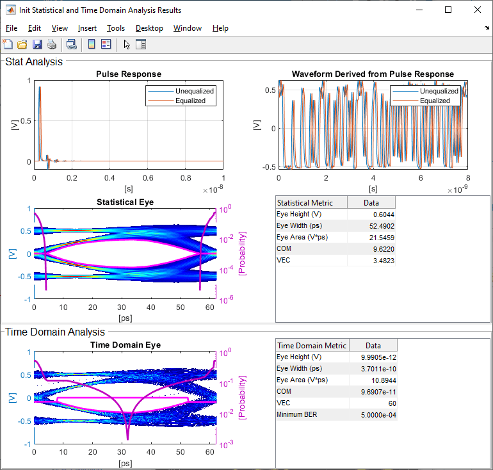Click the Print Figure icon
The width and height of the screenshot is (493, 470).
tap(52, 44)
